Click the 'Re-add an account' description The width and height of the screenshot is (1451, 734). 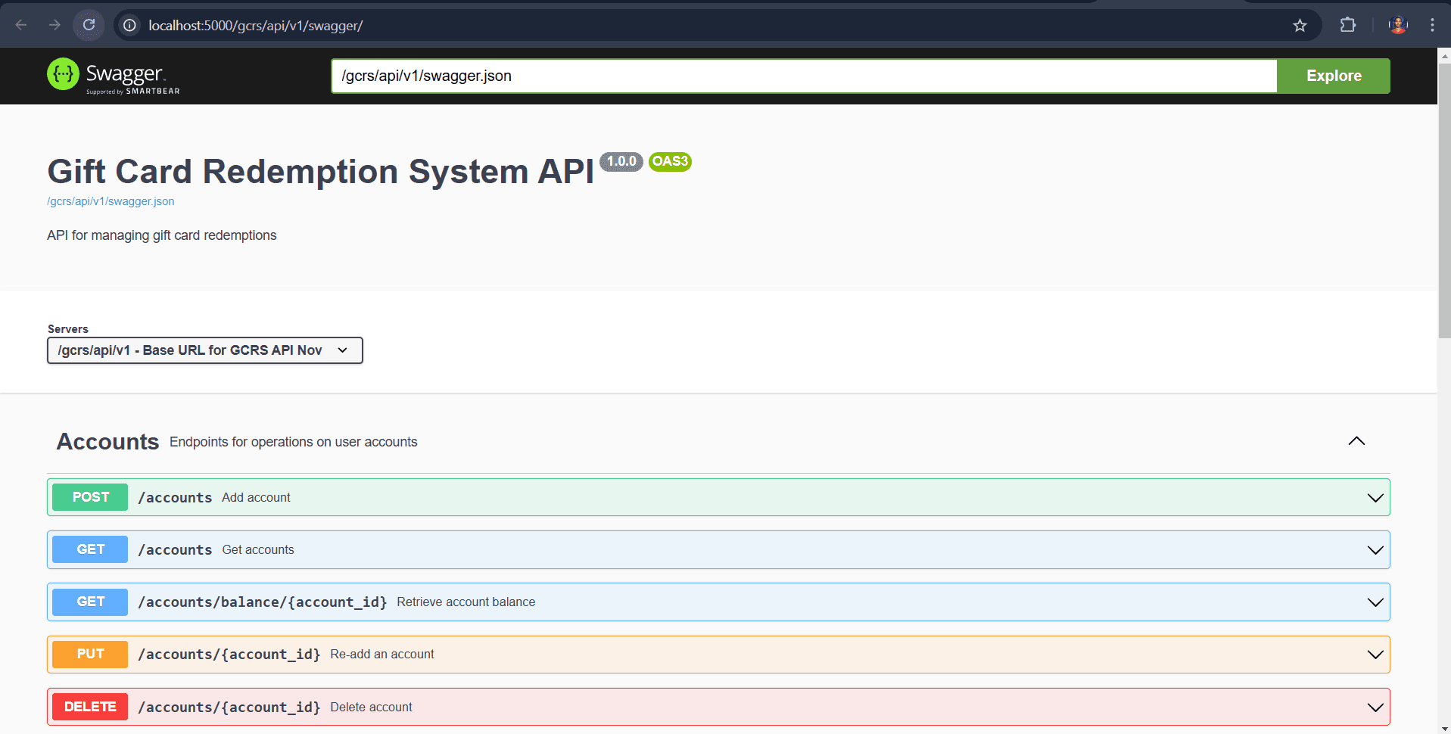(382, 655)
